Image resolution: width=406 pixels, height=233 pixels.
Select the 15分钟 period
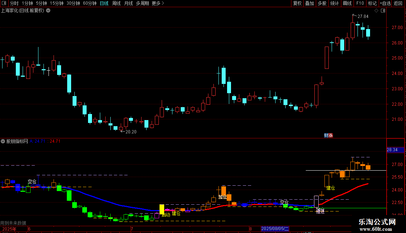pos(57,3)
